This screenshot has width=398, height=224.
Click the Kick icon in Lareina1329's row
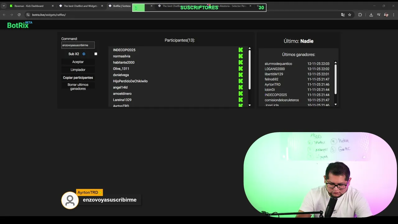click(241, 100)
